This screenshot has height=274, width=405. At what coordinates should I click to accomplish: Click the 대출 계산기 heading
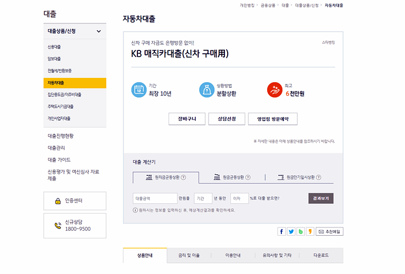pos(144,162)
